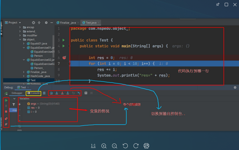Screen dimensions: 239x150
Task: Click the project tree vertical scrollbar
Action: pyautogui.click(x=53, y=46)
